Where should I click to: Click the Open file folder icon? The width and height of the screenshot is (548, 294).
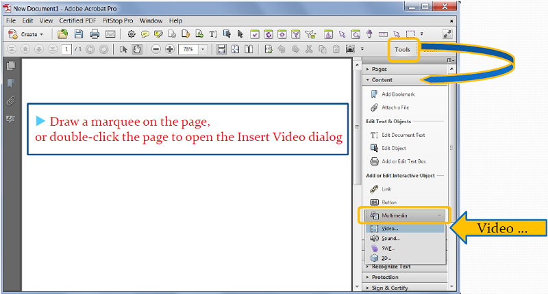click(63, 34)
